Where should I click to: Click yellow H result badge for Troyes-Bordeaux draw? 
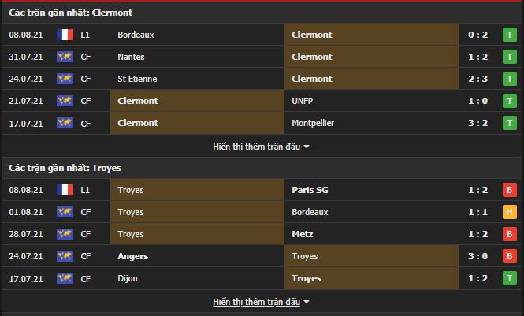point(510,212)
